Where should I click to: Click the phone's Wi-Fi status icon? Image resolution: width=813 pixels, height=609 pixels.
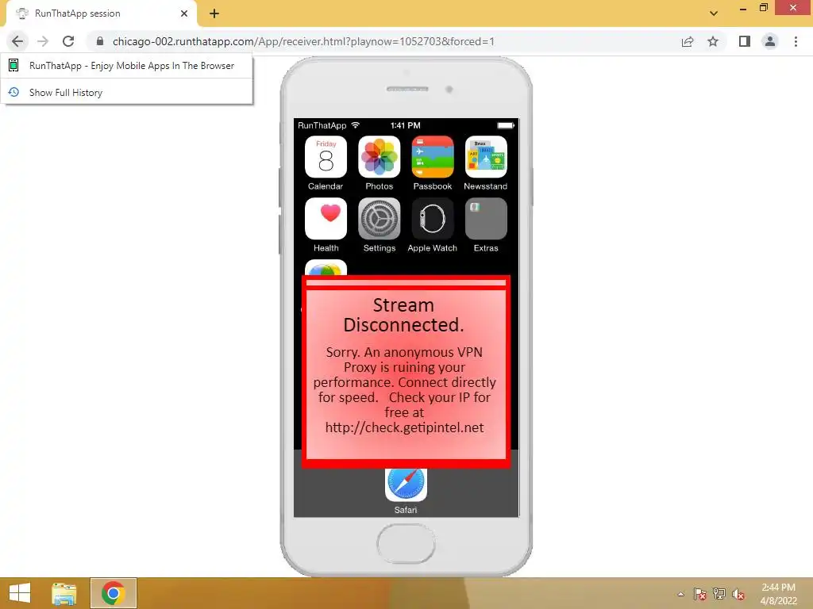[x=355, y=124]
